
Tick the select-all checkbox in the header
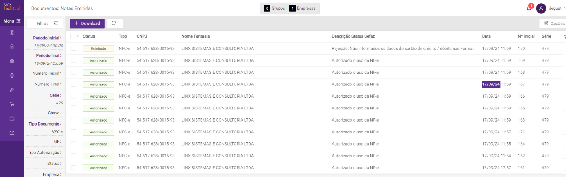pos(73,36)
